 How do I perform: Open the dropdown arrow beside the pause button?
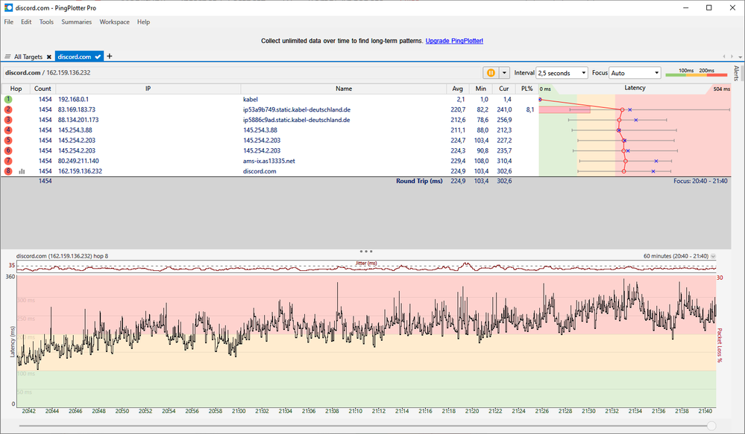point(504,73)
